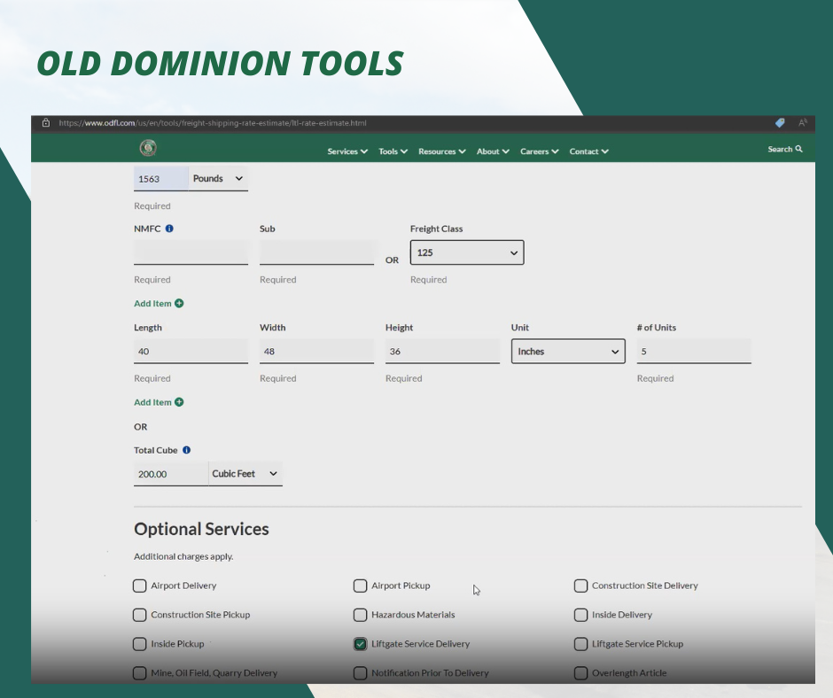Image resolution: width=833 pixels, height=698 pixels.
Task: Uncheck Liftgate Service Delivery
Action: pyautogui.click(x=360, y=644)
